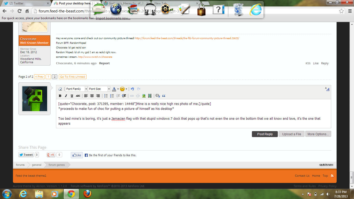Click the Facebook Like button
This screenshot has width=354, height=199.
click(x=77, y=155)
